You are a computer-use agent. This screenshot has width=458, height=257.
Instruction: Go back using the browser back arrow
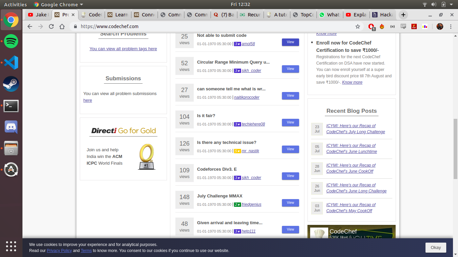[x=30, y=26]
